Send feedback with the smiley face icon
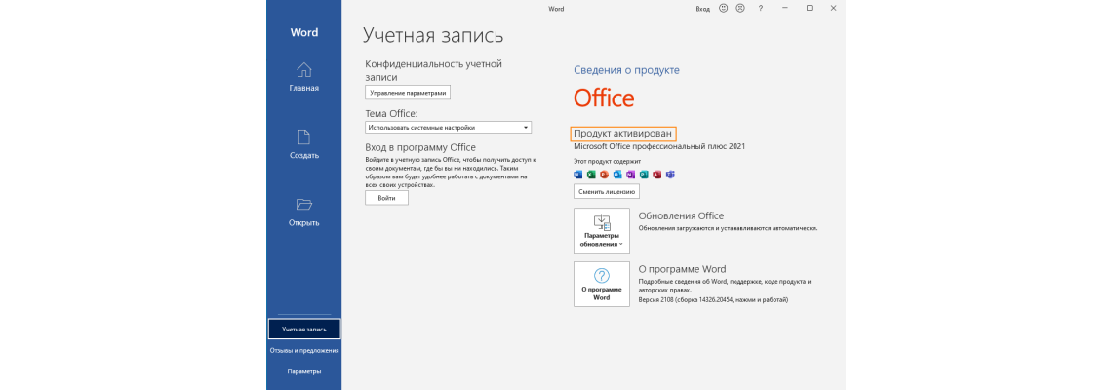The width and height of the screenshot is (1112, 390). pyautogui.click(x=723, y=8)
